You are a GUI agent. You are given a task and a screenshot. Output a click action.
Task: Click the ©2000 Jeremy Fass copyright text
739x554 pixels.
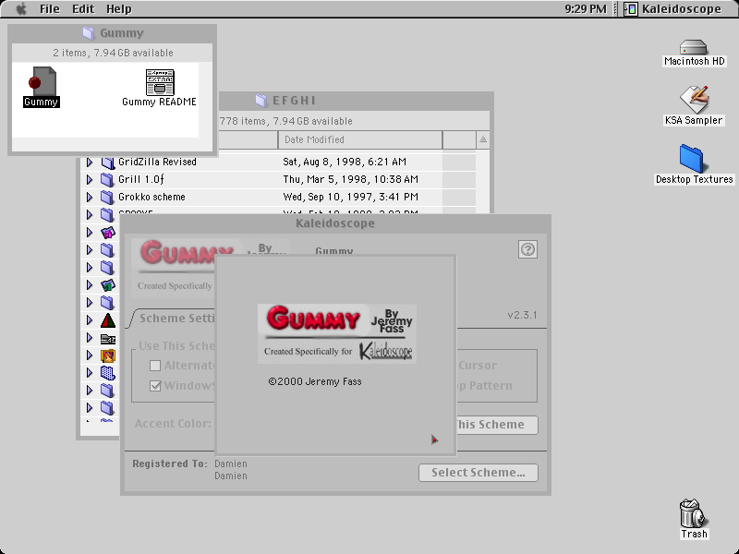pos(315,381)
